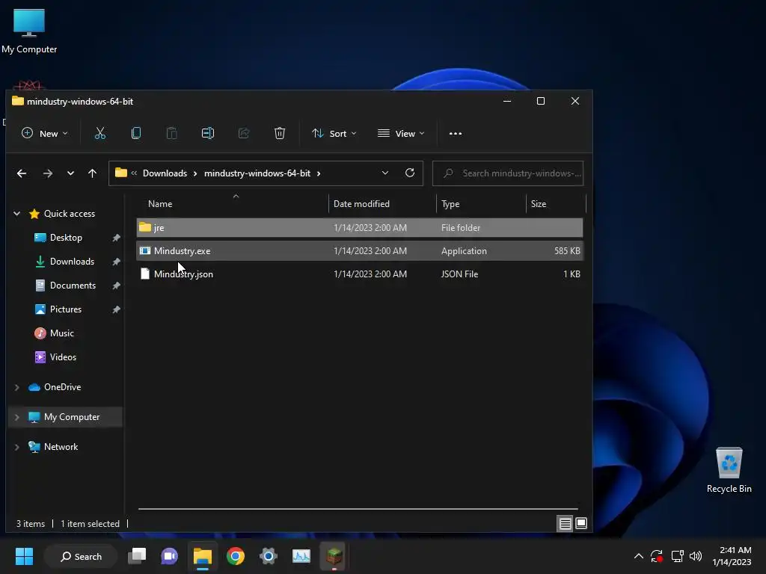
Task: Click the Delete trash icon
Action: coord(280,133)
